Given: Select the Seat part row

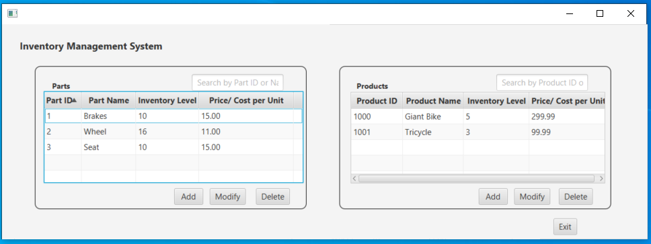Looking at the screenshot, I should point(174,147).
